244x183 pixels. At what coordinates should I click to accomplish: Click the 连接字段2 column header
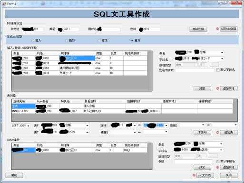(179, 101)
